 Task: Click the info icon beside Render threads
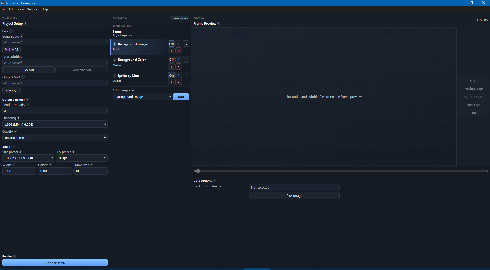click(x=28, y=105)
